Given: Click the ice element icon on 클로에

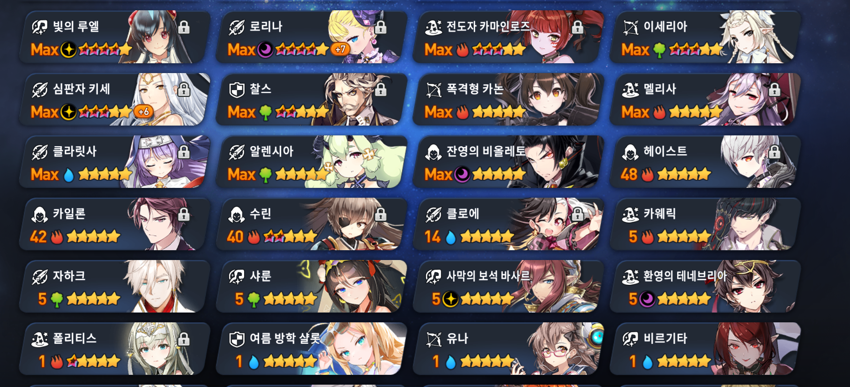Looking at the screenshot, I should click(450, 237).
